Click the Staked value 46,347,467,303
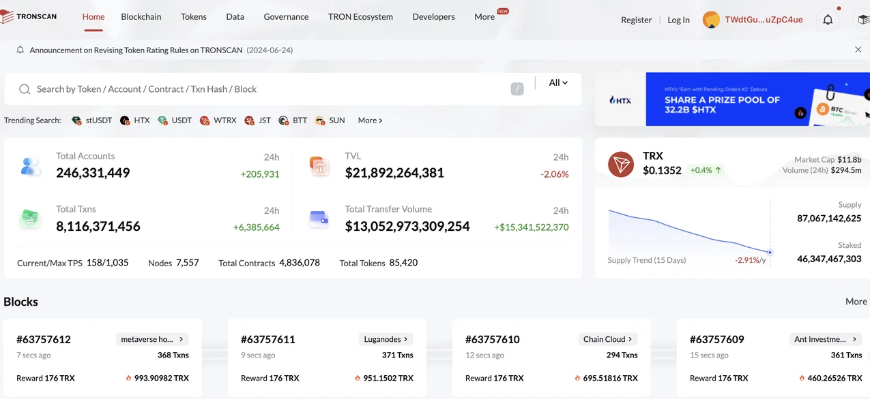The image size is (870, 399). point(829,259)
